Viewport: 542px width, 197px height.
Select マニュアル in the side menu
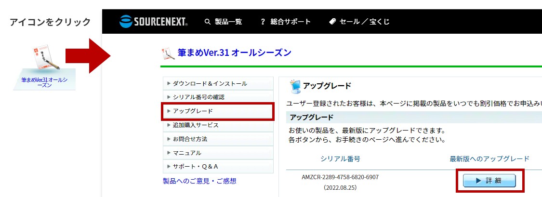(218, 153)
